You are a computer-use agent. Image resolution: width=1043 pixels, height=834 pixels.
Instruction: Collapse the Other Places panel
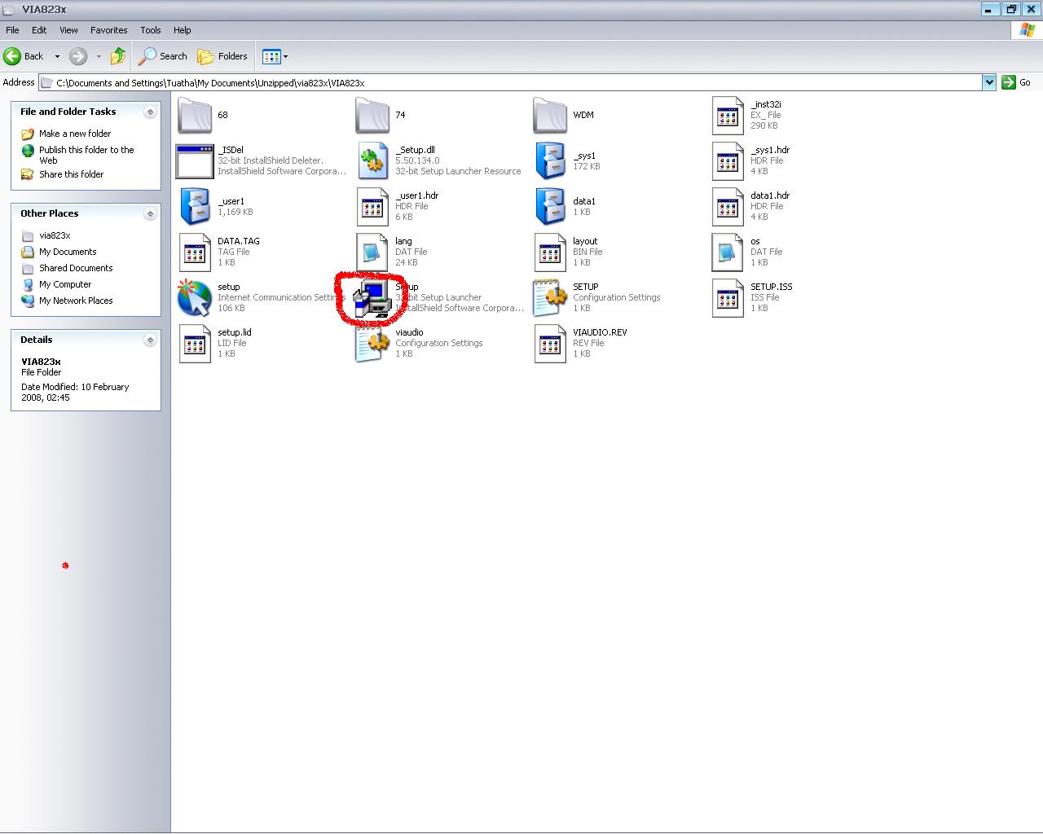[x=150, y=214]
